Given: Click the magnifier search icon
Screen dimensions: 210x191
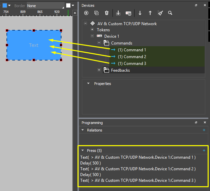Looking at the screenshot, I should (x=170, y=13).
